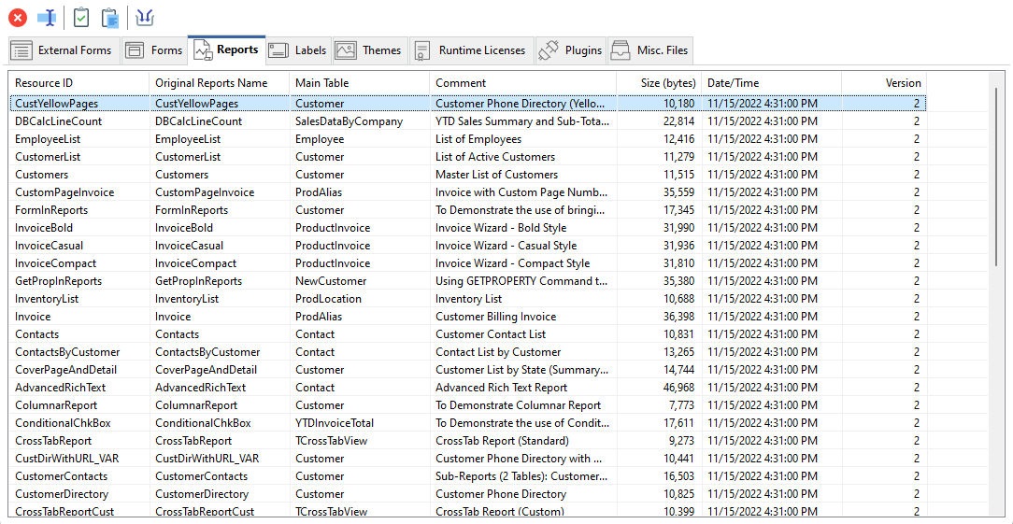1013x524 pixels.
Task: Switch to the Labels tab
Action: coord(298,50)
